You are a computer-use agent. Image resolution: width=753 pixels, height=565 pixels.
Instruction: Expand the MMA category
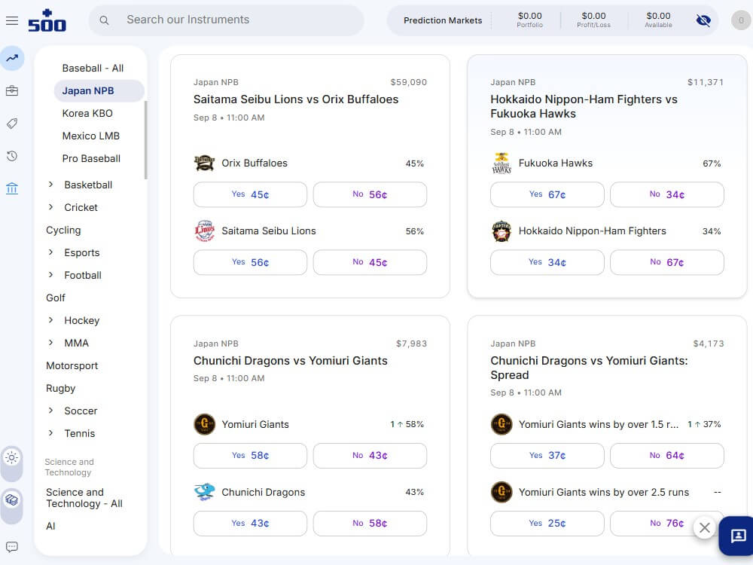tap(51, 343)
